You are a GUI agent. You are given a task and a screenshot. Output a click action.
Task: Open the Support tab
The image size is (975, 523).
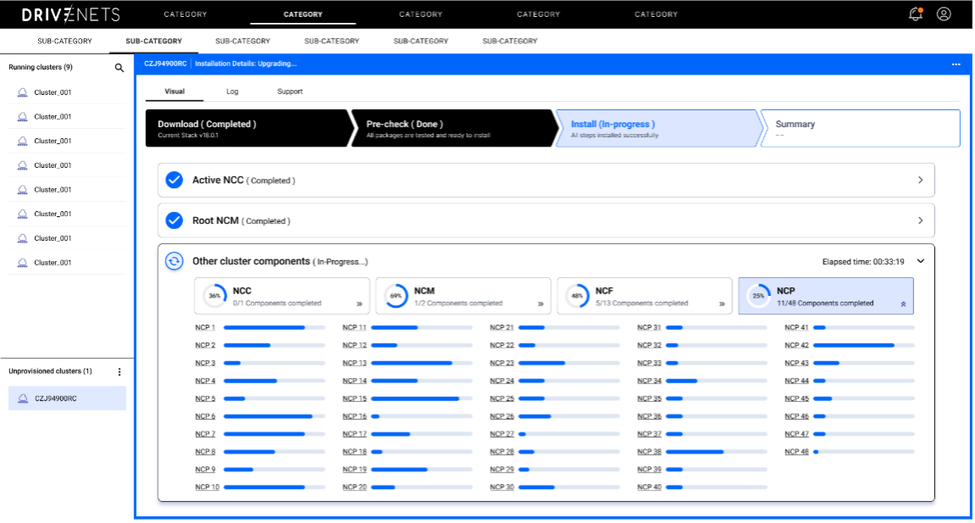click(290, 92)
